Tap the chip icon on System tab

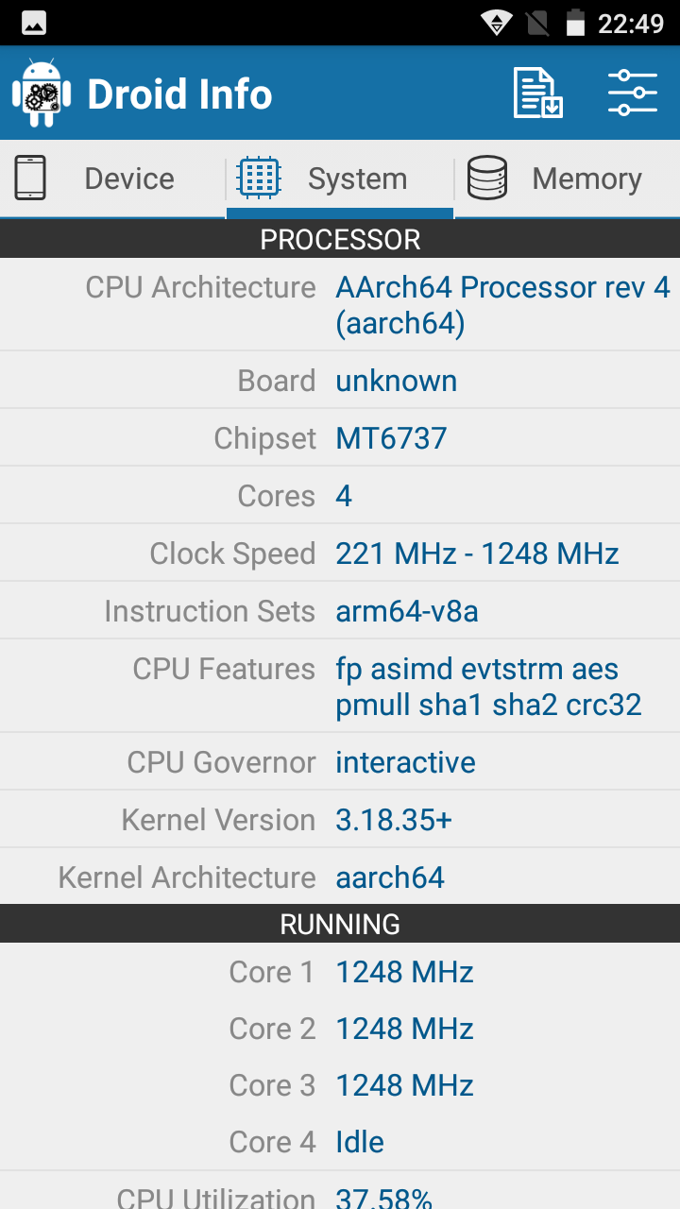(x=259, y=178)
